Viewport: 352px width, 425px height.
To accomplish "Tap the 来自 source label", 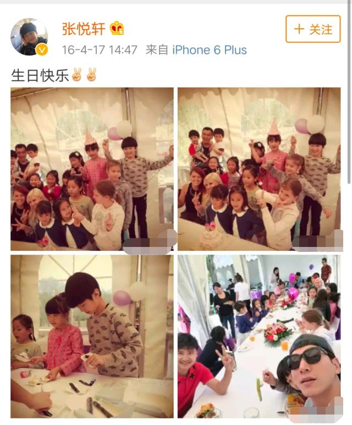I will coord(157,50).
